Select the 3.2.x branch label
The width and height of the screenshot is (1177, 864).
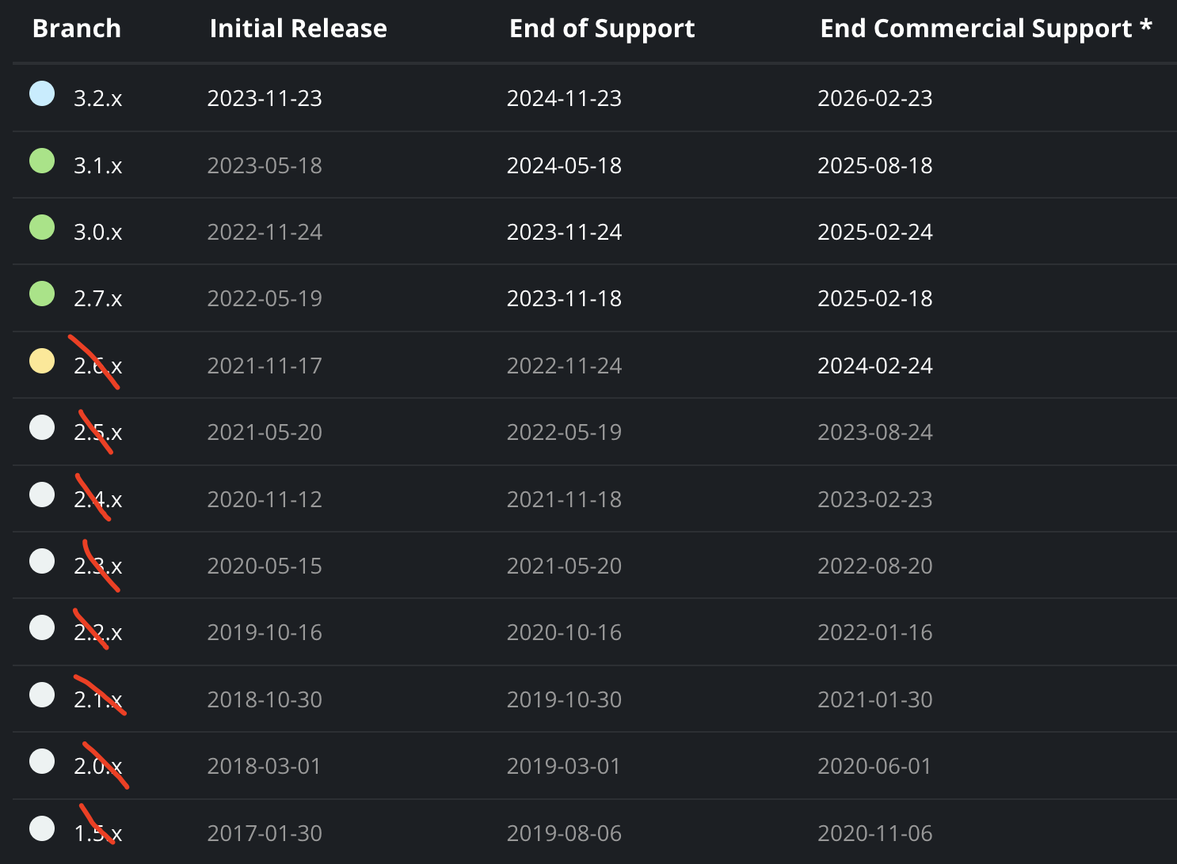pyautogui.click(x=98, y=98)
